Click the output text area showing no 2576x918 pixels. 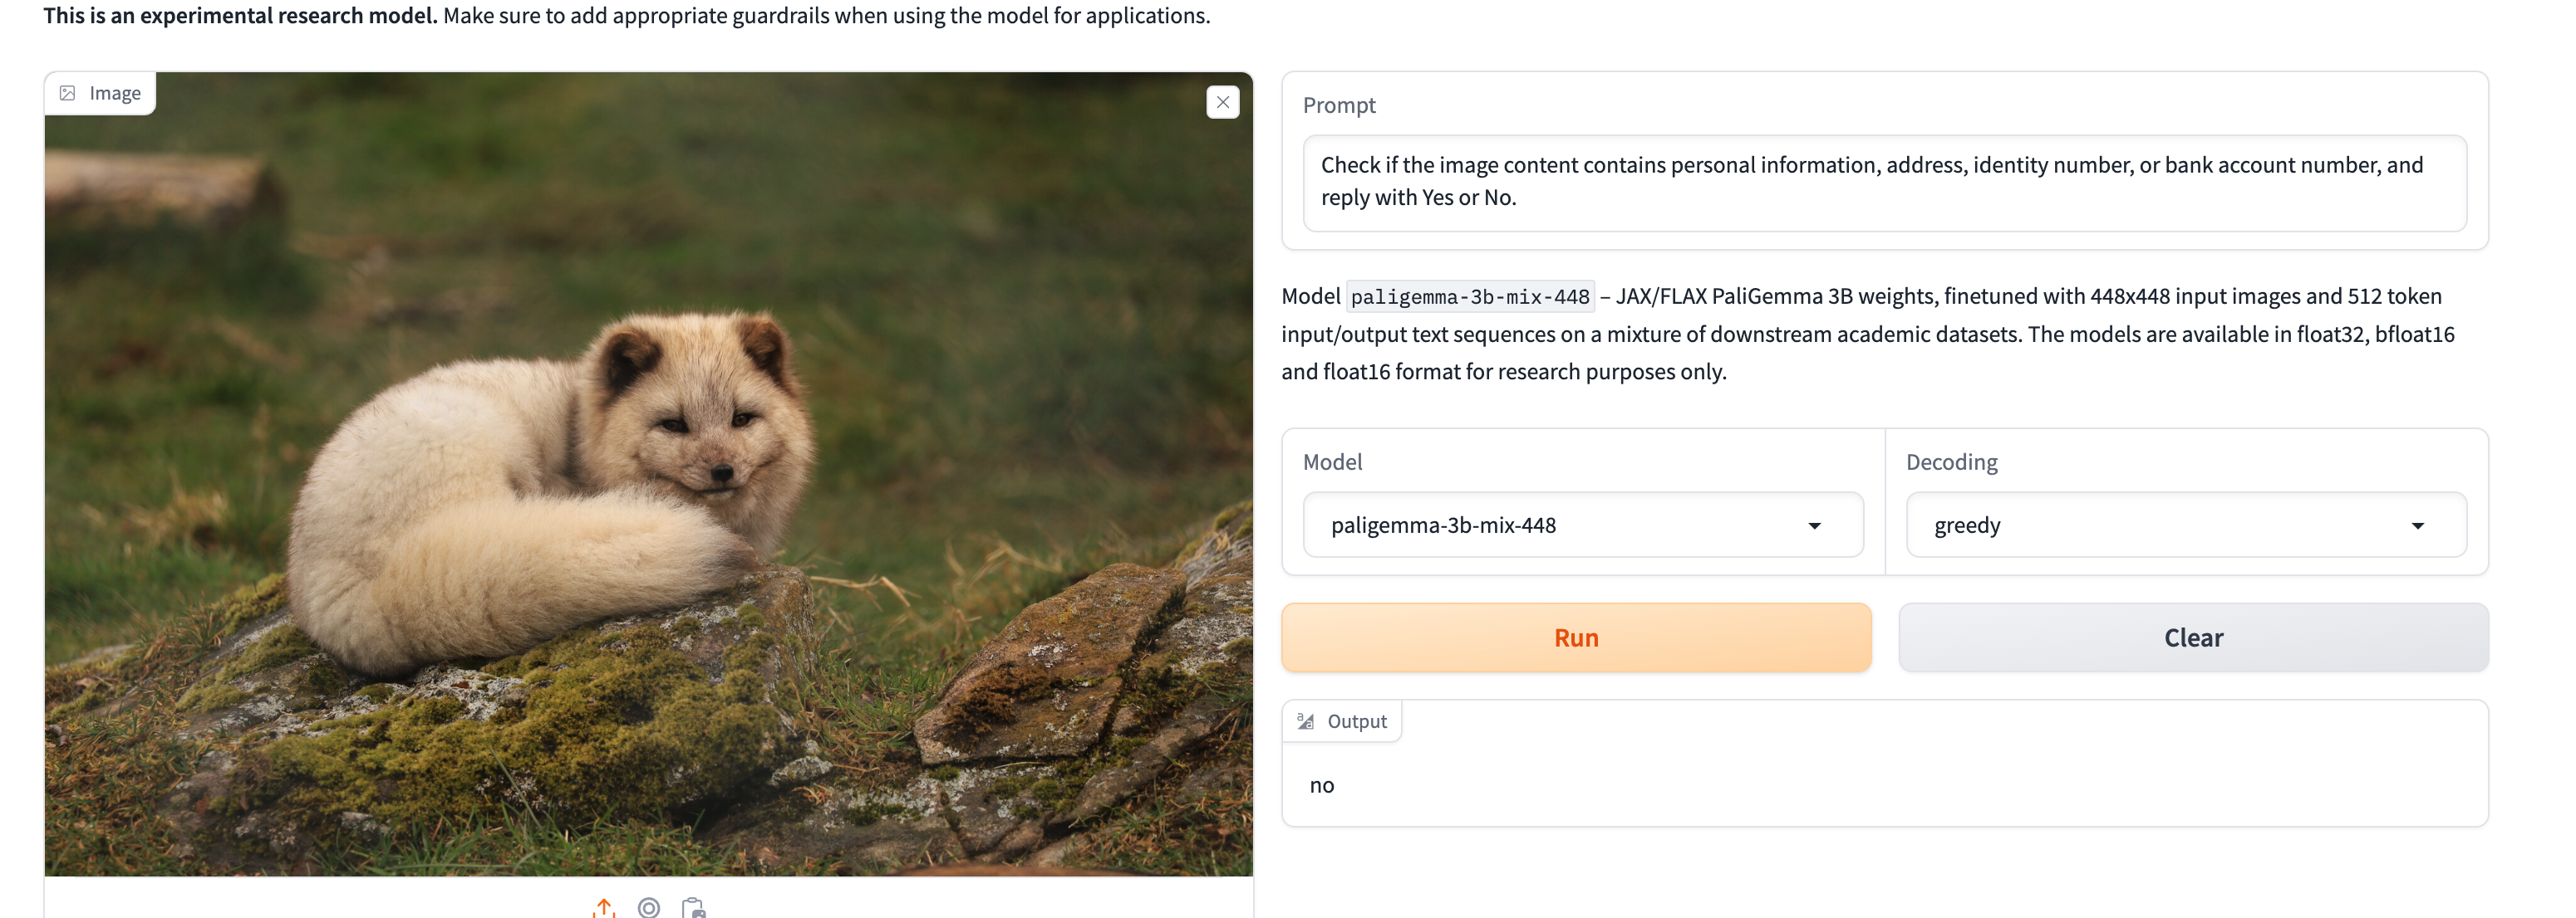pos(1884,785)
